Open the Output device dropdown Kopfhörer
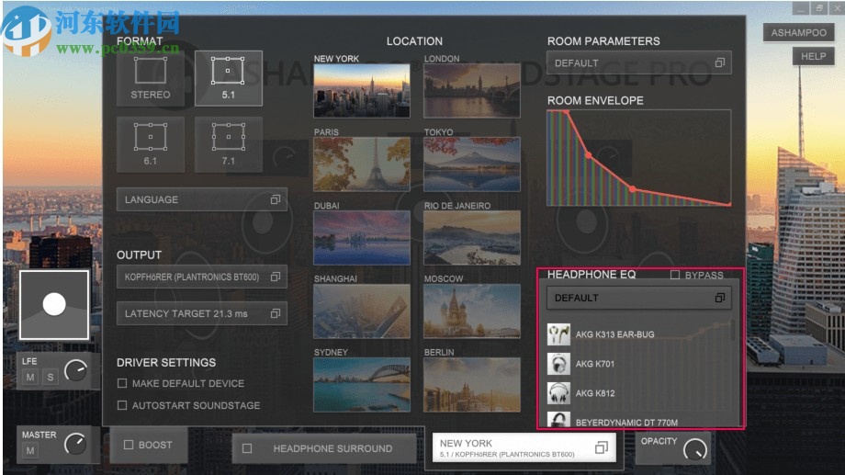Screen dimensions: 845x475 (201, 277)
